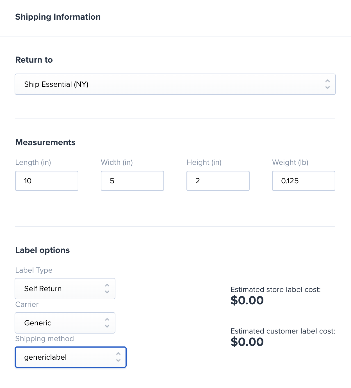Click the Estimated store label cost amount
351x388 pixels.
[x=247, y=300]
